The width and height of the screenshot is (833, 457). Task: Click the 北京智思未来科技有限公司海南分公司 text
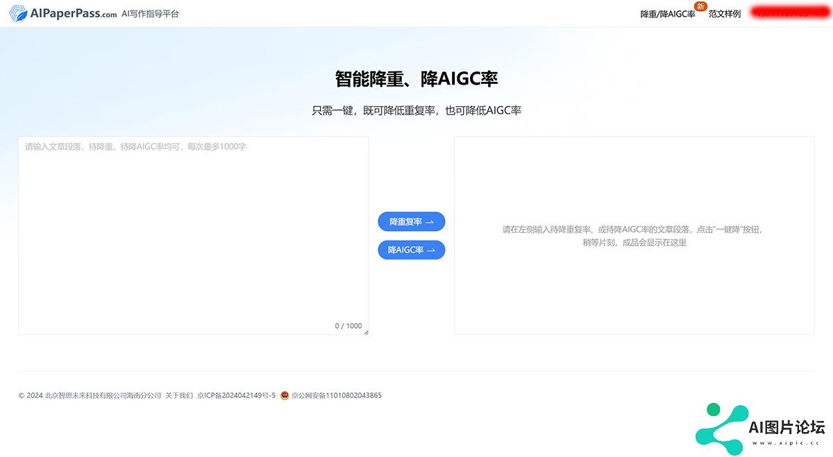click(103, 396)
